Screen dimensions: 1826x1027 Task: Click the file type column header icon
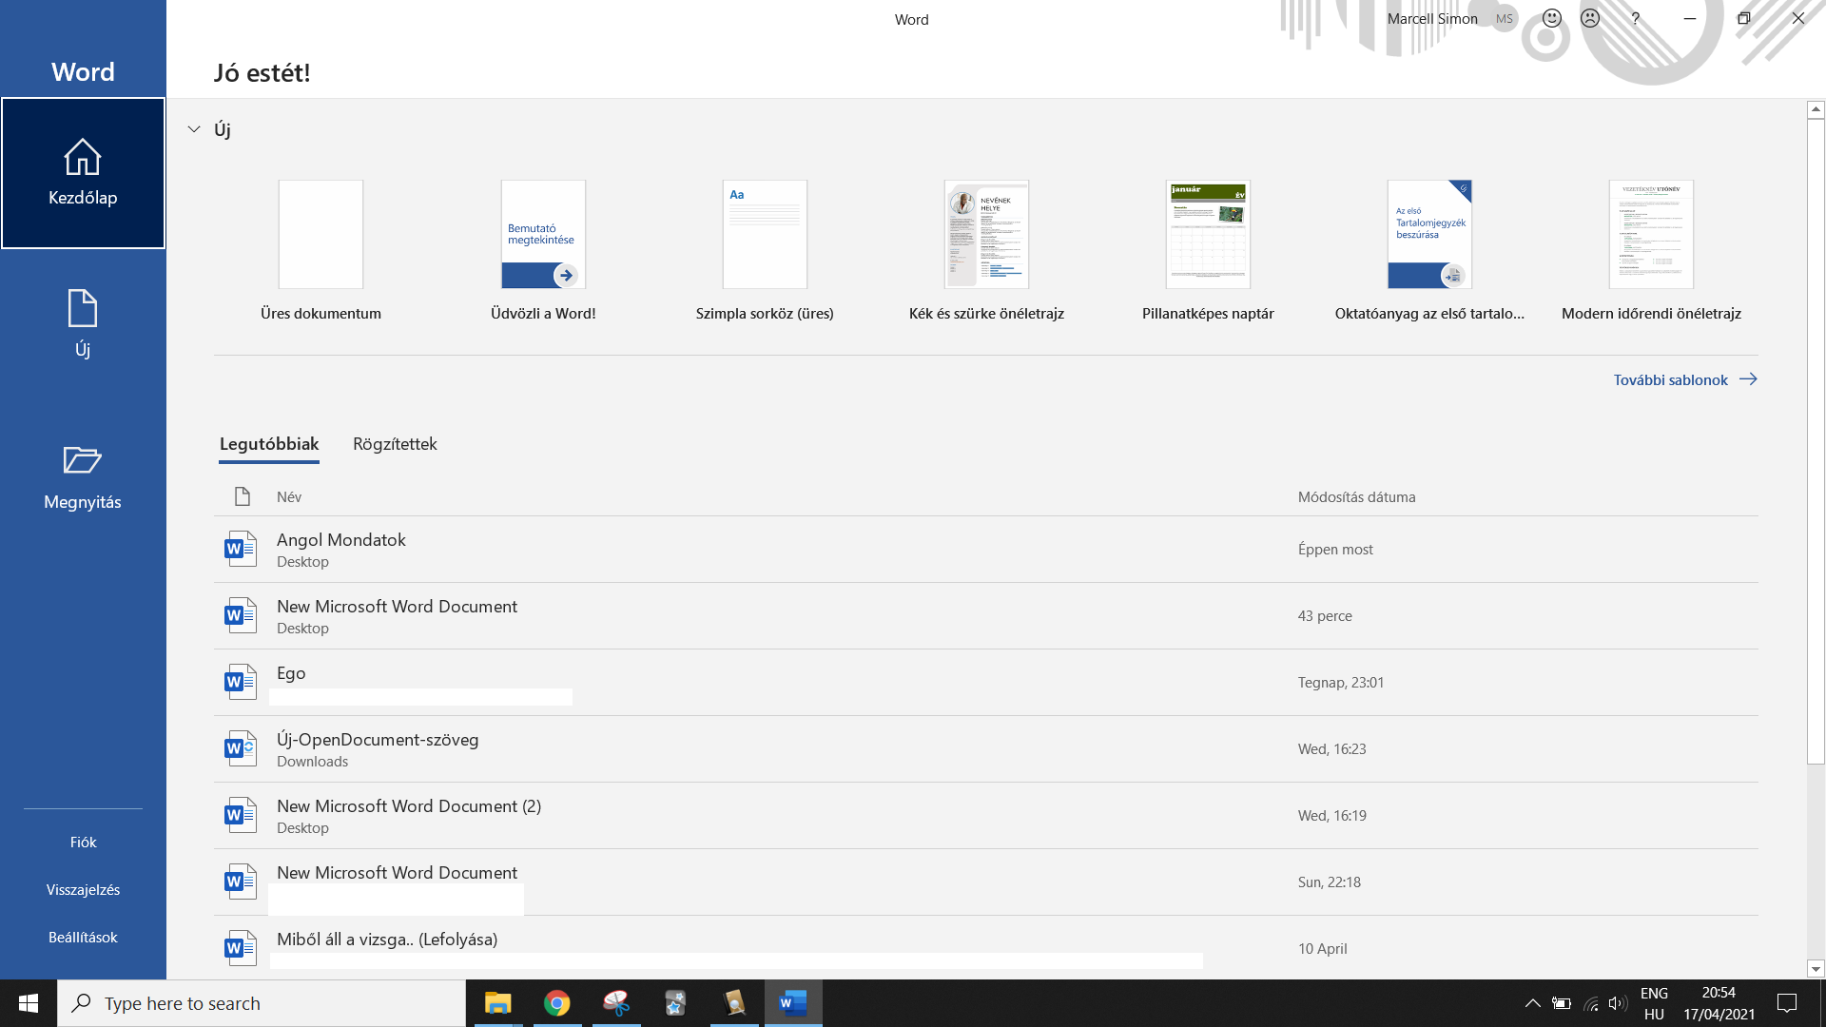[242, 496]
